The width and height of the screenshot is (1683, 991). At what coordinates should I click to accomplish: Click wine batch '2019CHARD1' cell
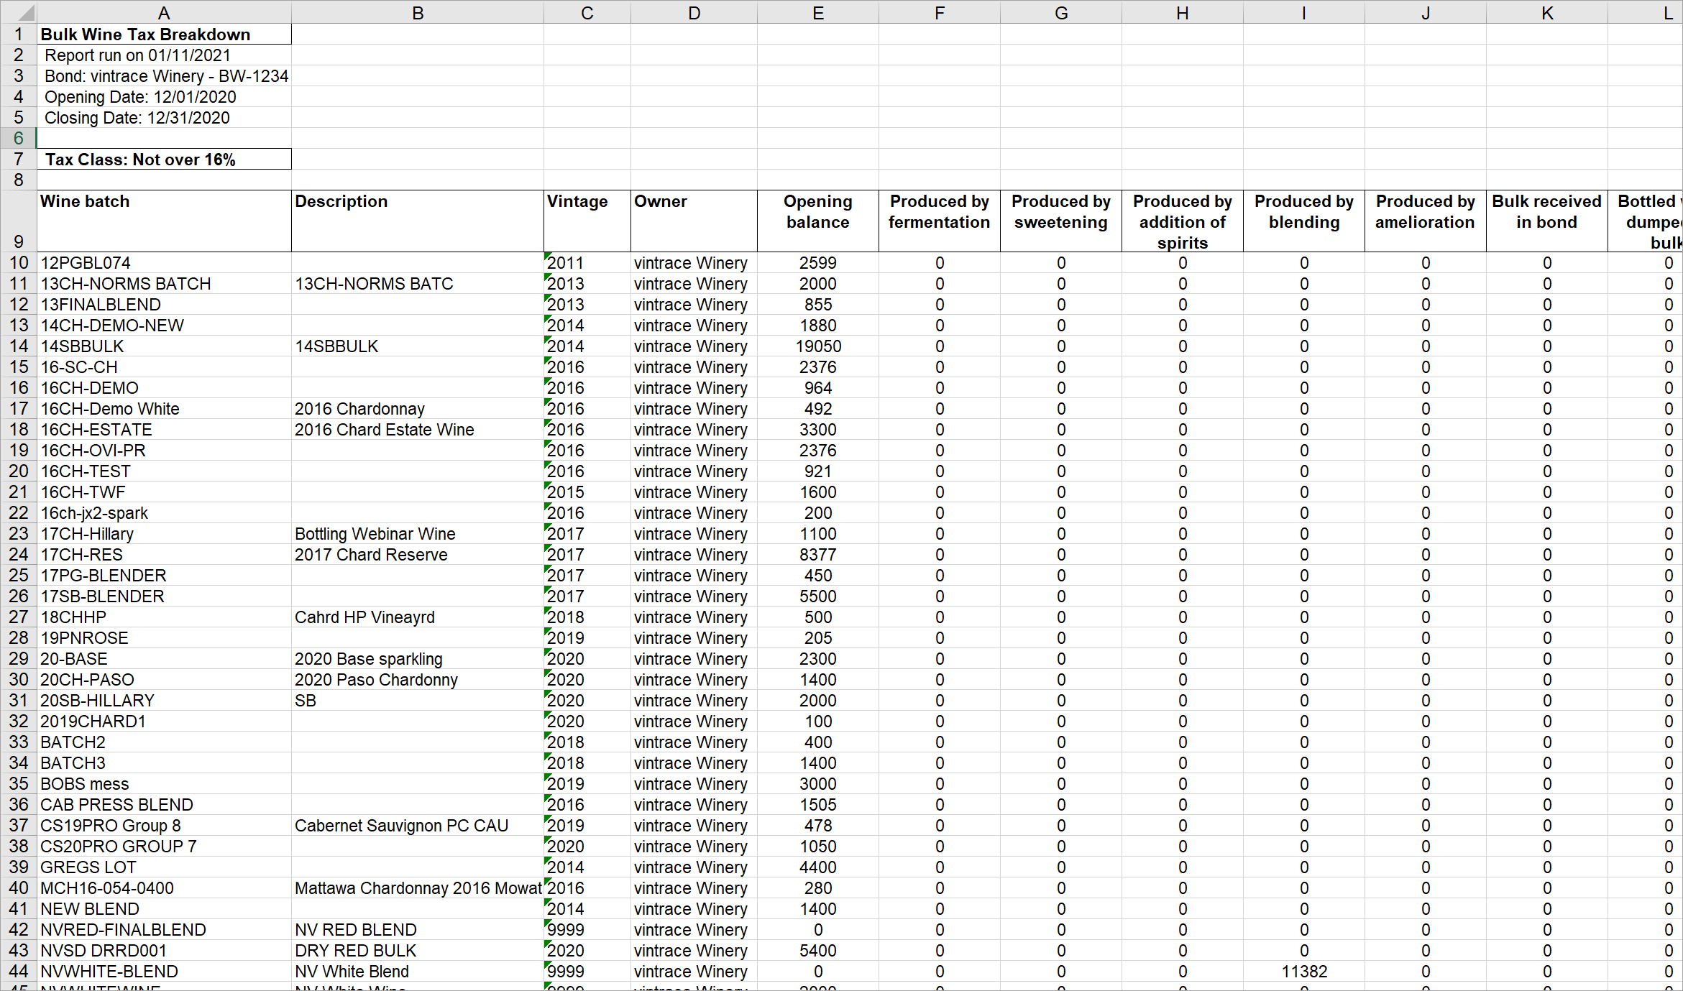(164, 722)
